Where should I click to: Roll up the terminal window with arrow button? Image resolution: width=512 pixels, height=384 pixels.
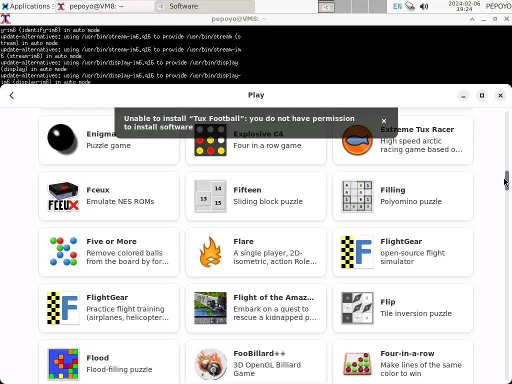(472, 19)
